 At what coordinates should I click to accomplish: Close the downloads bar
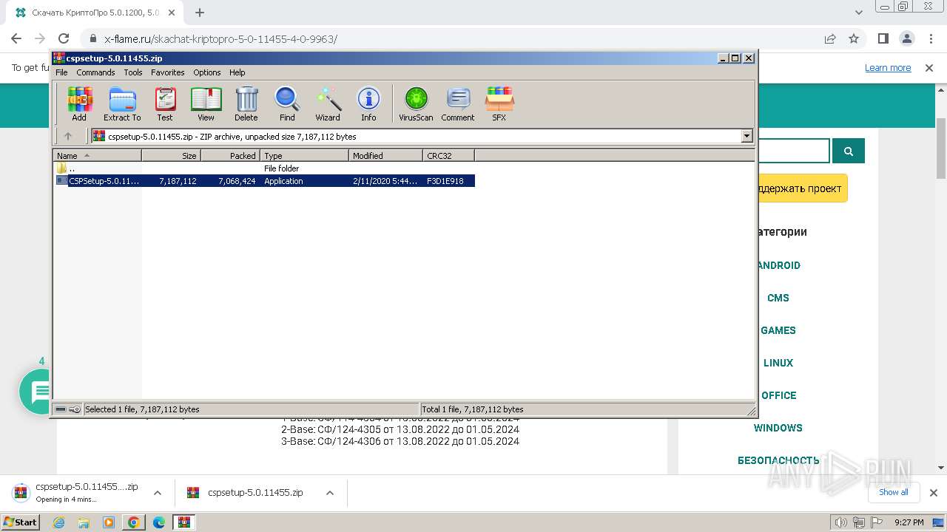pos(934,493)
